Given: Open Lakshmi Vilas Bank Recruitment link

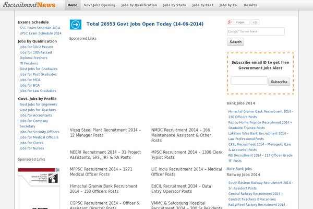Looking at the screenshot, I should [258, 136].
